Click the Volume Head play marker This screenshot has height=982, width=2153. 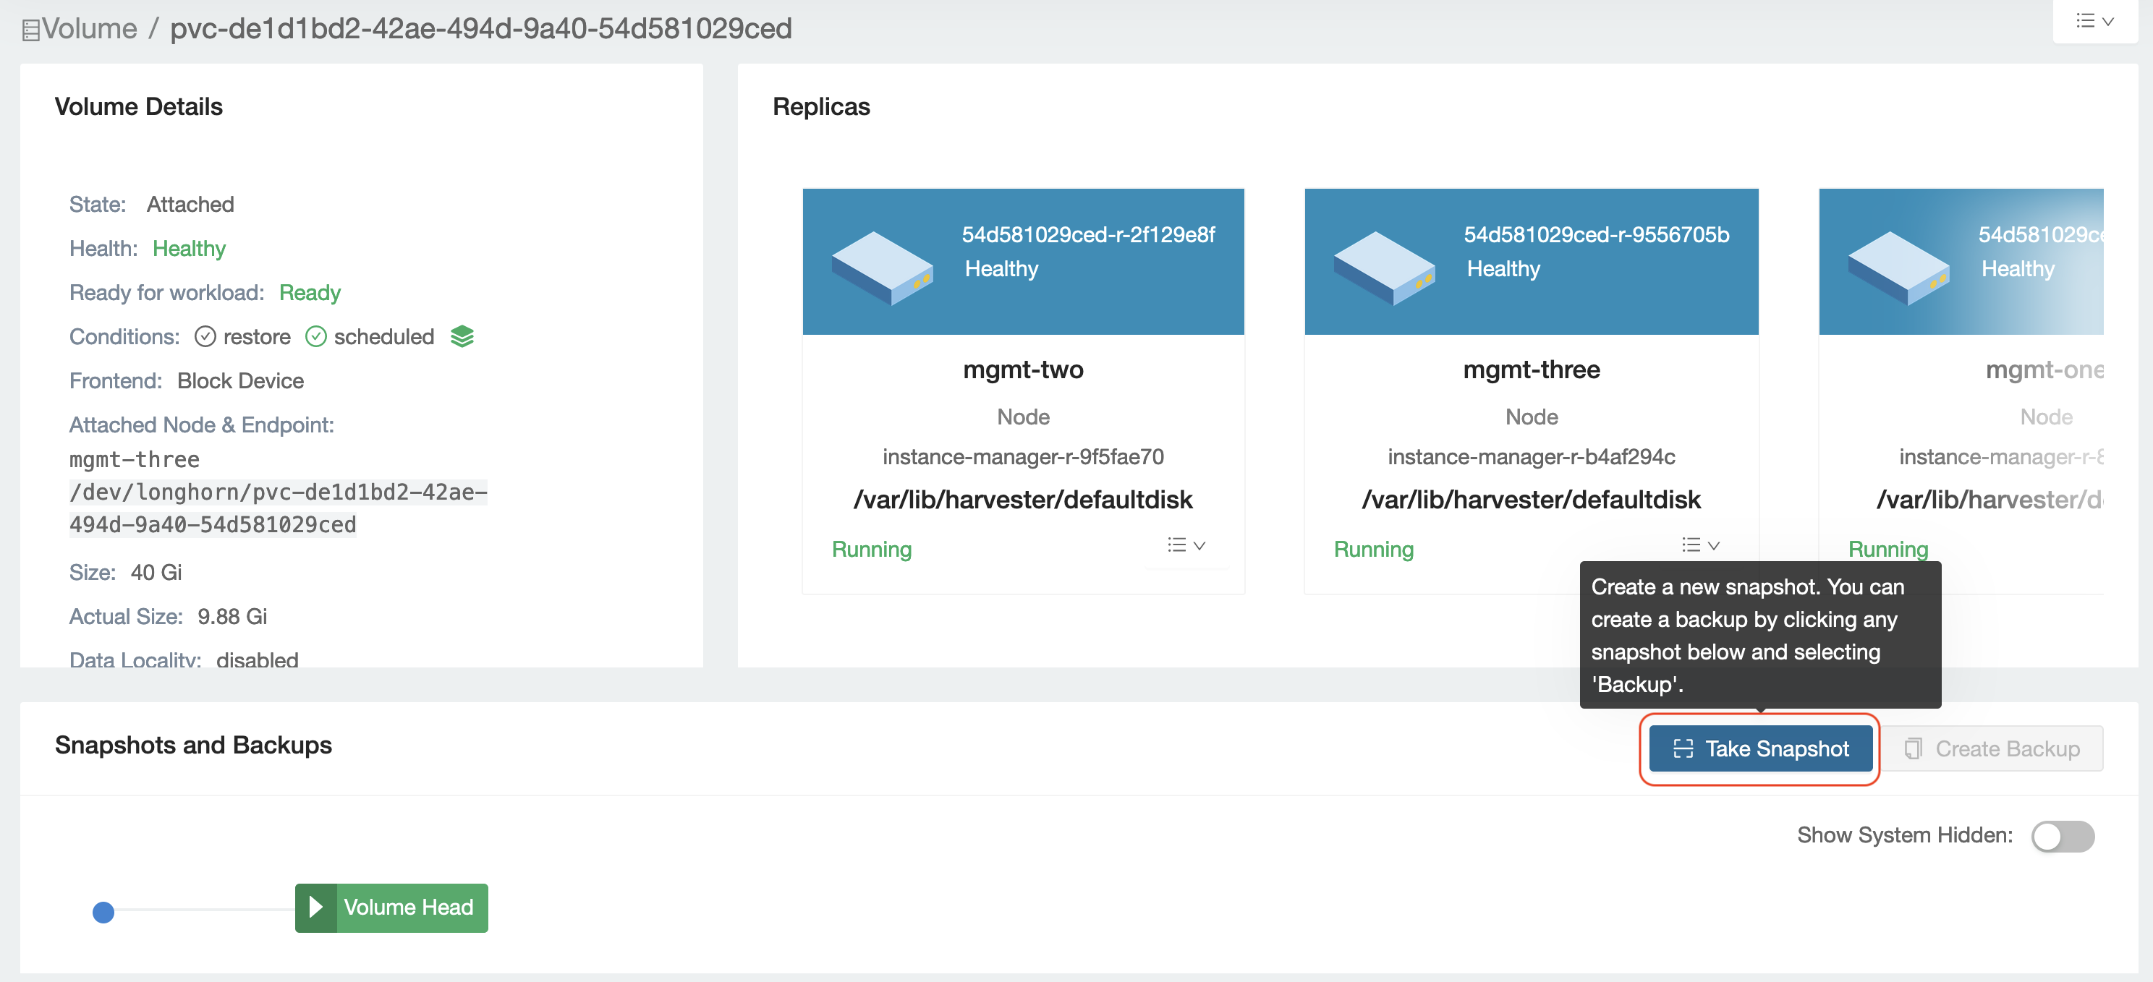point(391,907)
